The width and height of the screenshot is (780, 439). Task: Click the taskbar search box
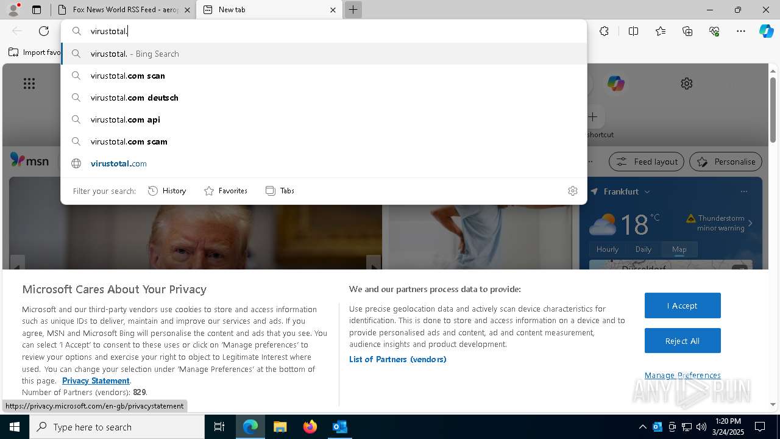[117, 427]
